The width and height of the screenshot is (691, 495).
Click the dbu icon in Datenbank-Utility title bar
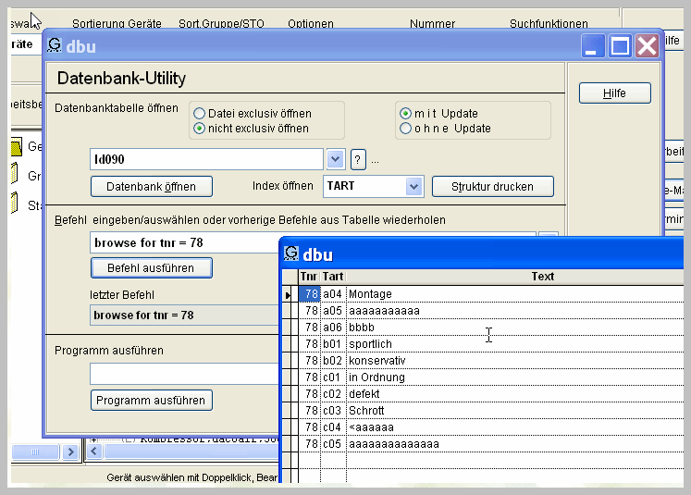tap(56, 46)
